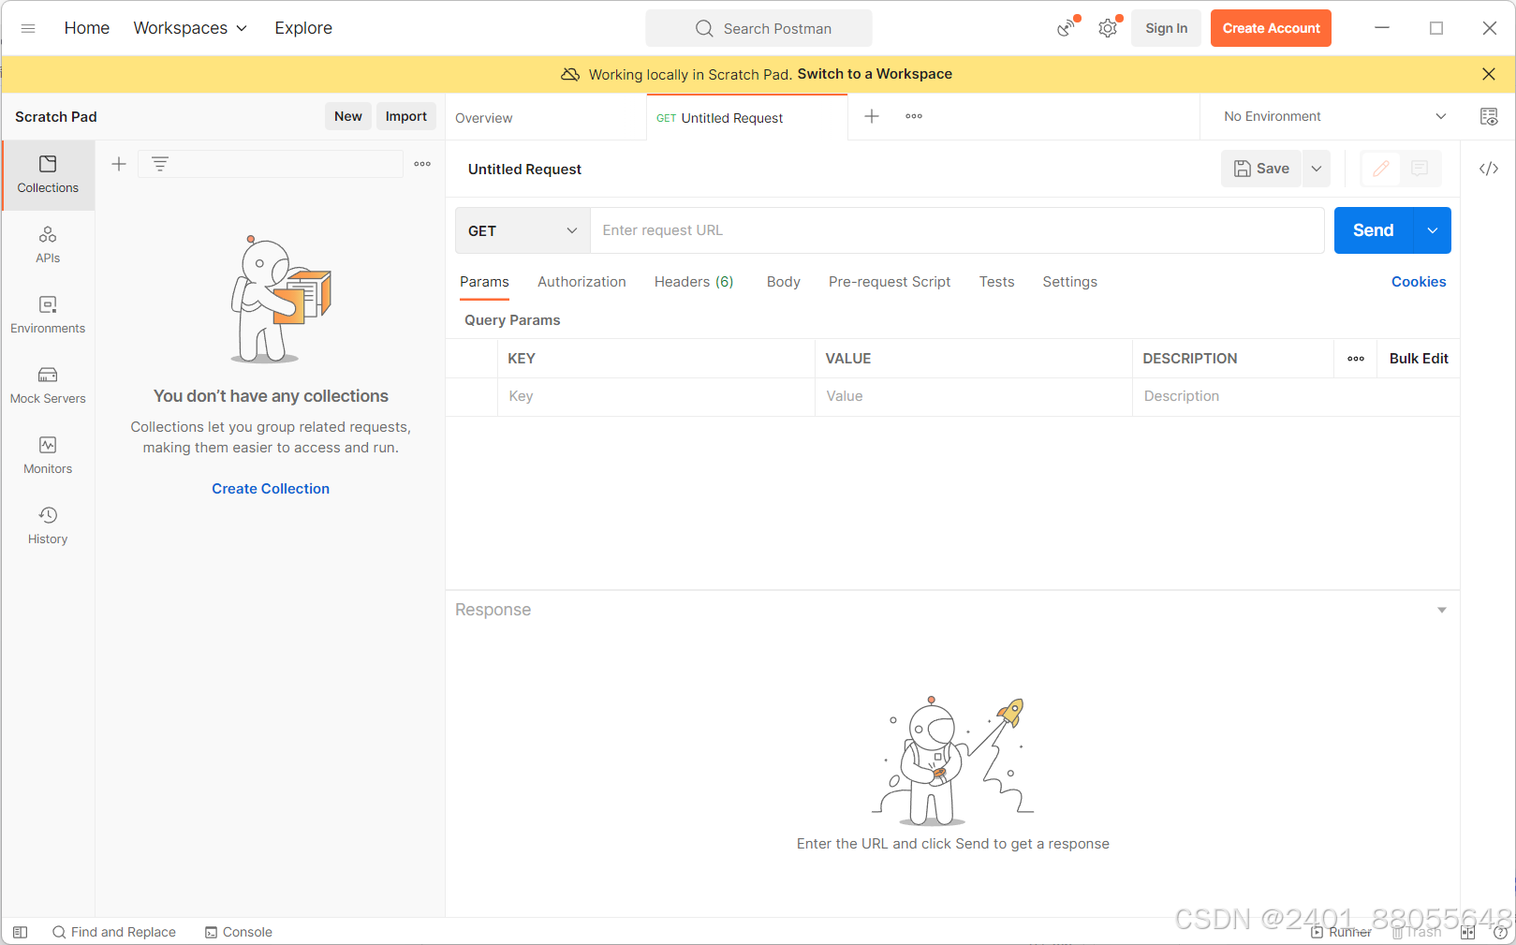Focus the Search Postman box
This screenshot has width=1516, height=945.
click(758, 28)
